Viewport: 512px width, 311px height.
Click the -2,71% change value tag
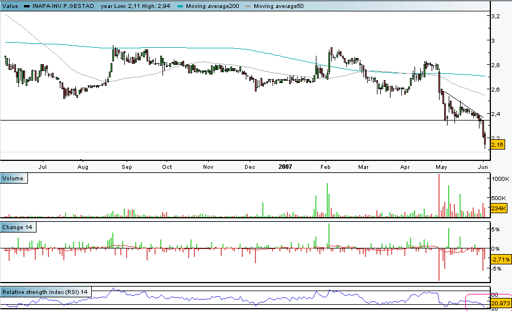click(x=501, y=260)
